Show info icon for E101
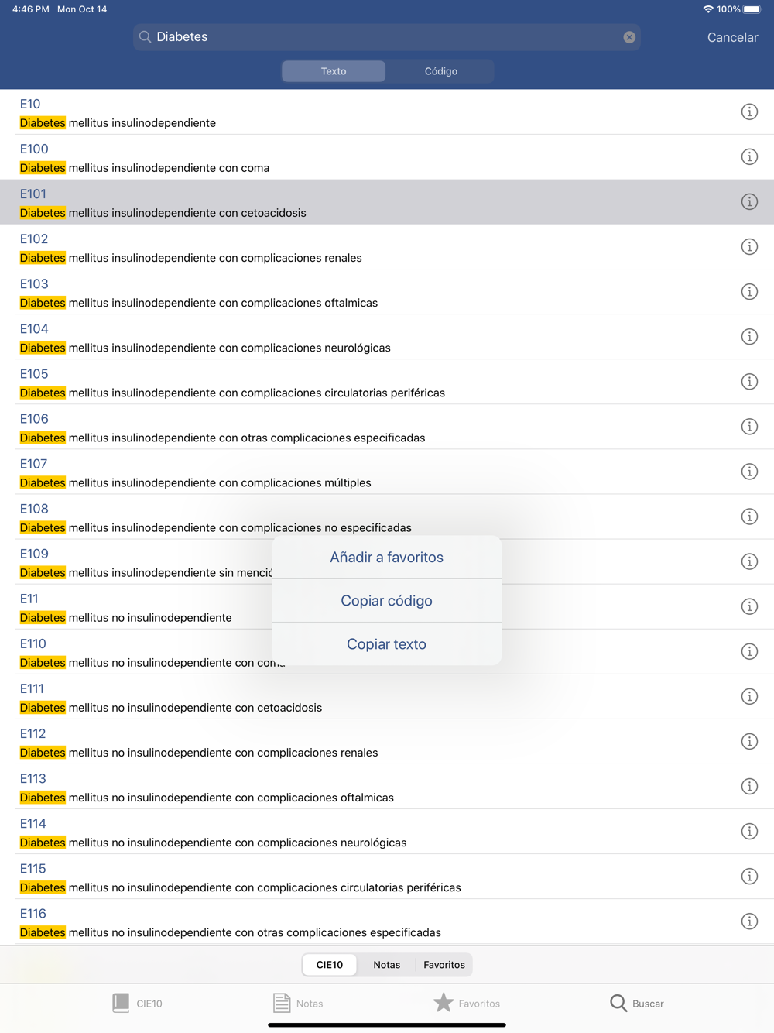The width and height of the screenshot is (774, 1033). point(749,202)
